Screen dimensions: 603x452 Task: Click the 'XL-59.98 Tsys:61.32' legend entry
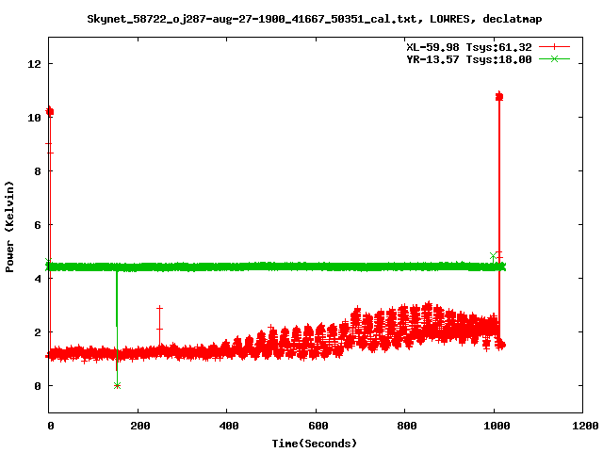[469, 47]
